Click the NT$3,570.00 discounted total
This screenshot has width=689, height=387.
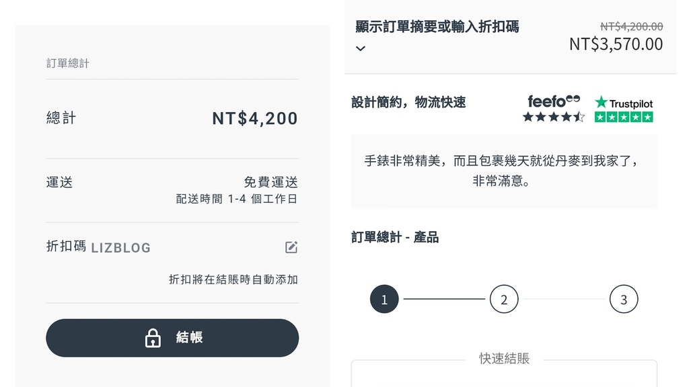616,44
